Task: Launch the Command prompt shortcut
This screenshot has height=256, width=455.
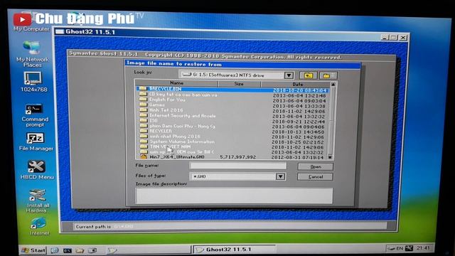Action: pos(35,115)
